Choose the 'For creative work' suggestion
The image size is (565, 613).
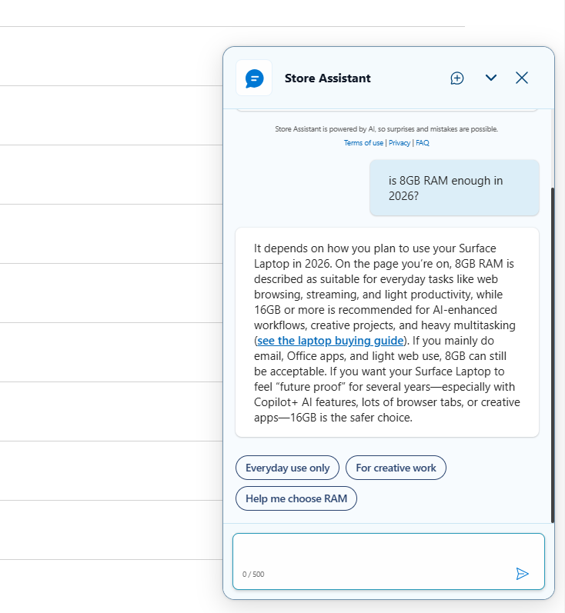tap(396, 468)
